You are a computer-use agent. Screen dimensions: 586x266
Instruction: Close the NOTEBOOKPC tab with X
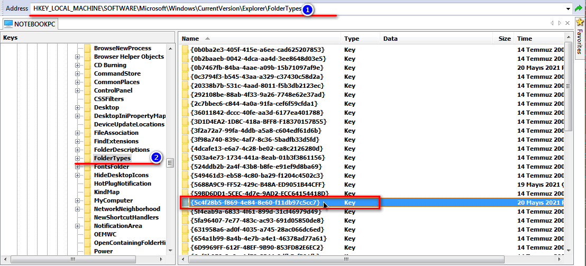click(567, 23)
